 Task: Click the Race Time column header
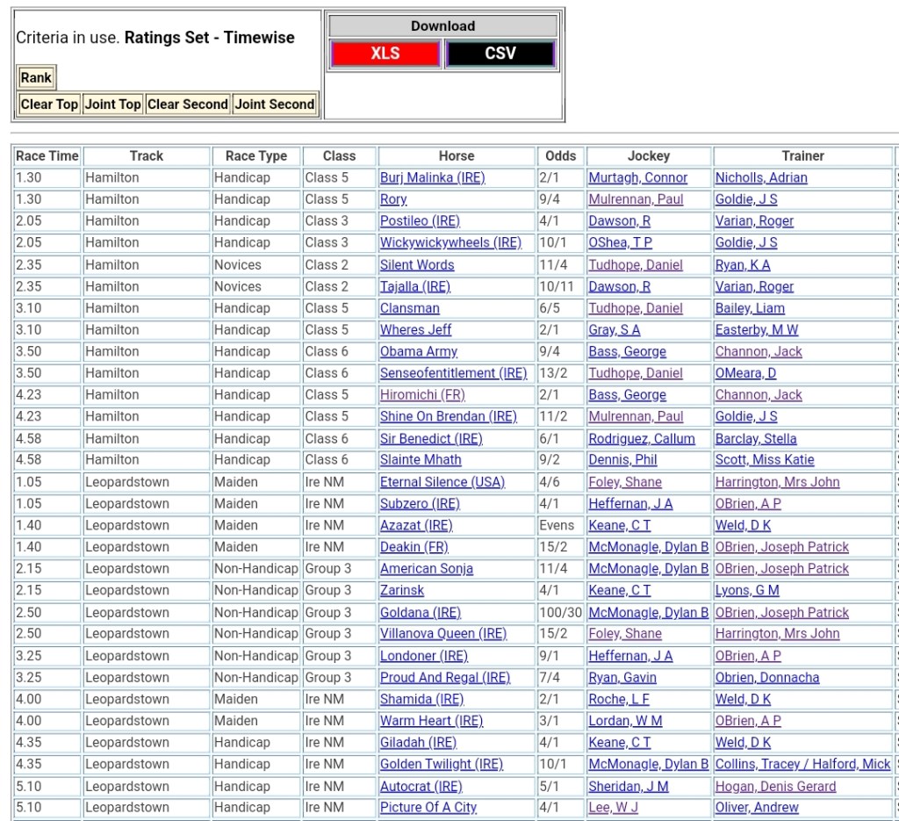click(47, 155)
